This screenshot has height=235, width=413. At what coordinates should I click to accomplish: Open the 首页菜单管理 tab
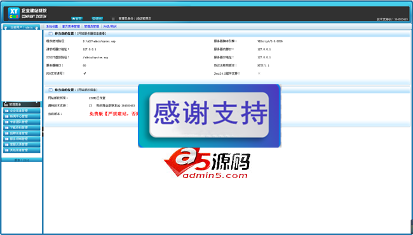click(x=71, y=27)
